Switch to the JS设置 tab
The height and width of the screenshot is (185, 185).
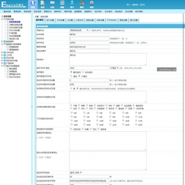coord(70,20)
